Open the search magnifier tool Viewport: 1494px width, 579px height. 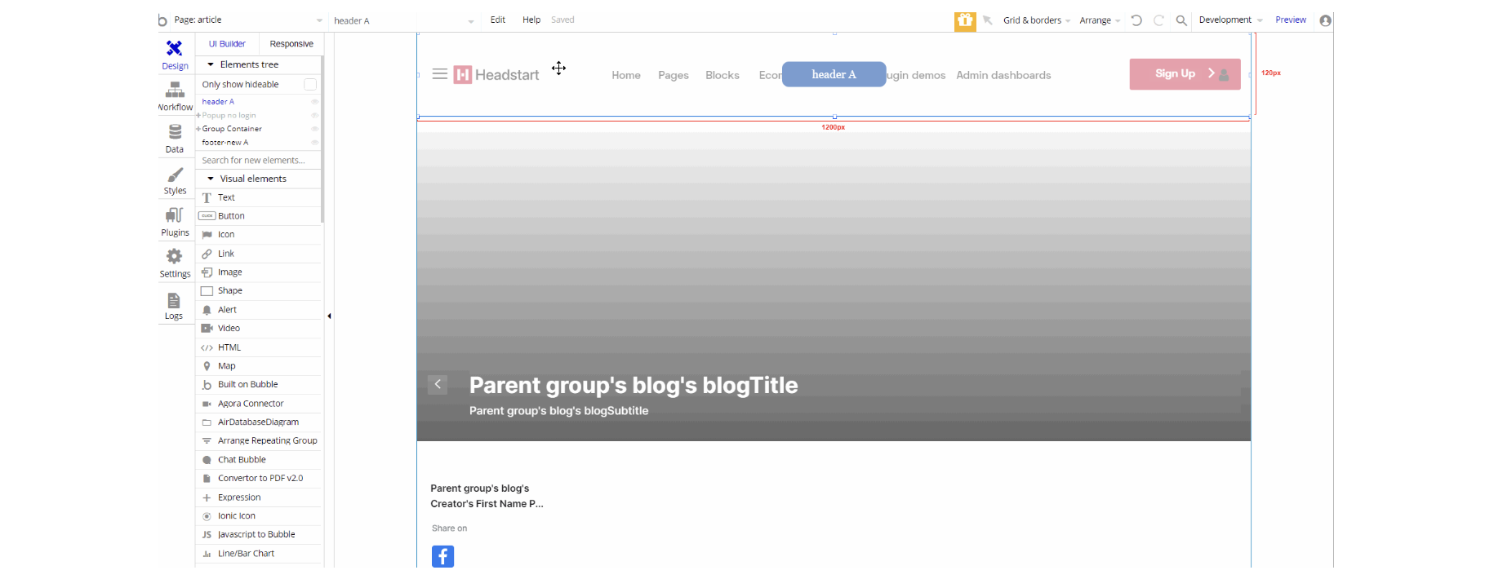coord(1181,20)
